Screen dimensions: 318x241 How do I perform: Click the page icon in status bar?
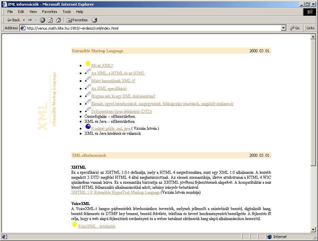[4, 237]
